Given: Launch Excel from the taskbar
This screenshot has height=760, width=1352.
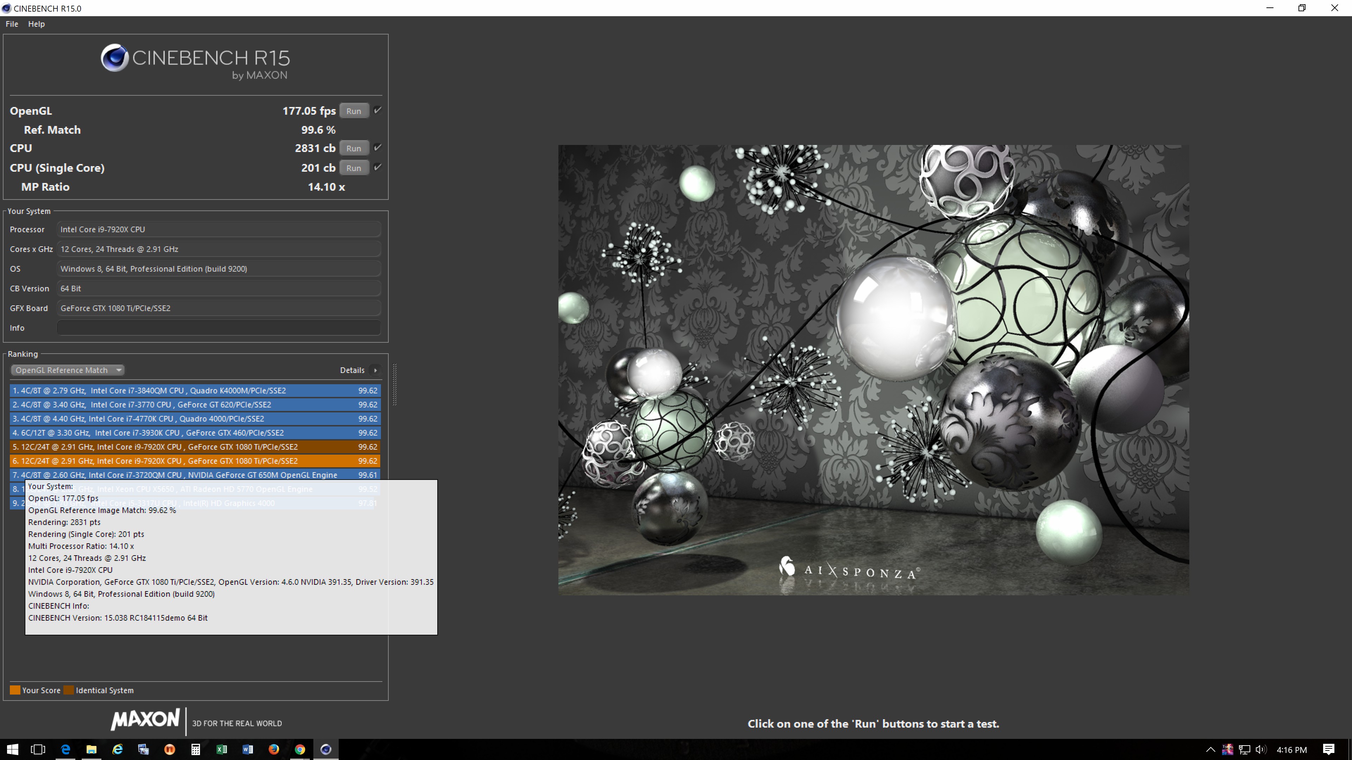Looking at the screenshot, I should 221,749.
